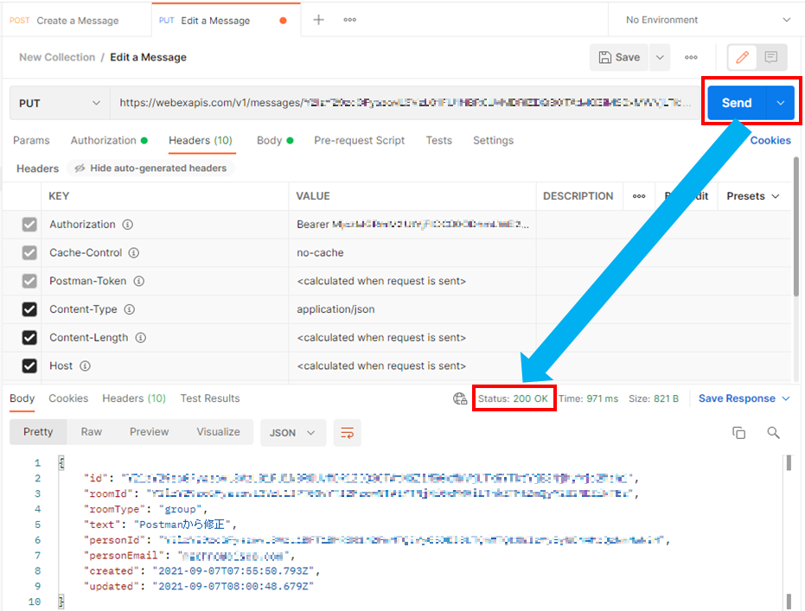The height and width of the screenshot is (611, 805).
Task: Click info icon beside Authorization header
Action: tap(128, 225)
